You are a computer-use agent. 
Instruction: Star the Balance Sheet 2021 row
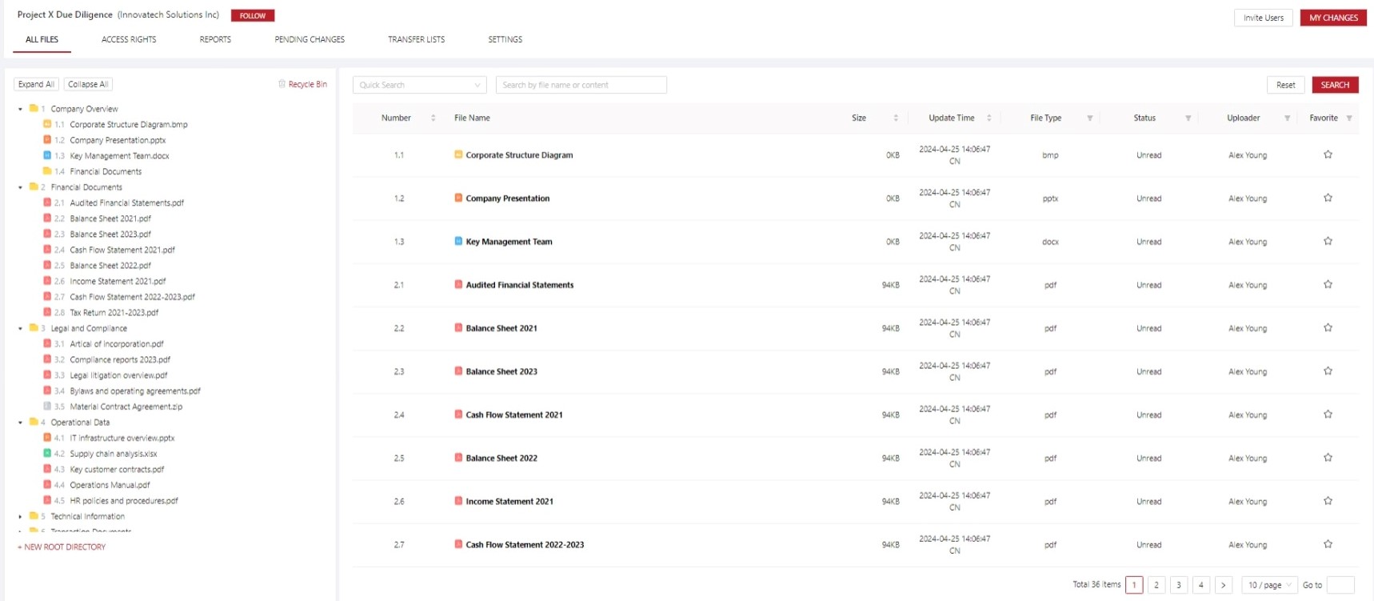[1328, 328]
